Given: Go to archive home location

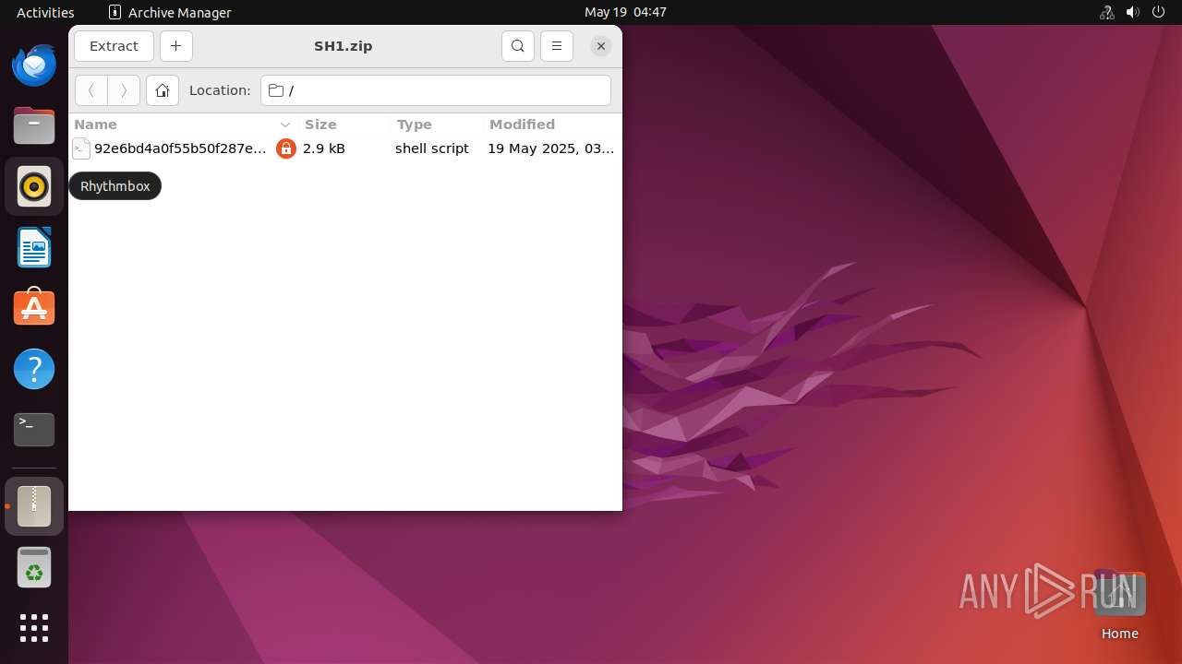Looking at the screenshot, I should [163, 90].
